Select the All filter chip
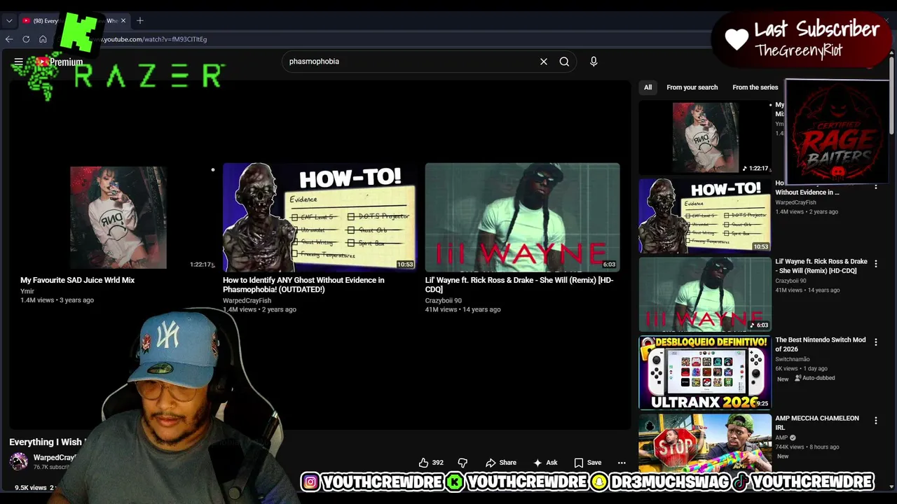 click(x=648, y=87)
